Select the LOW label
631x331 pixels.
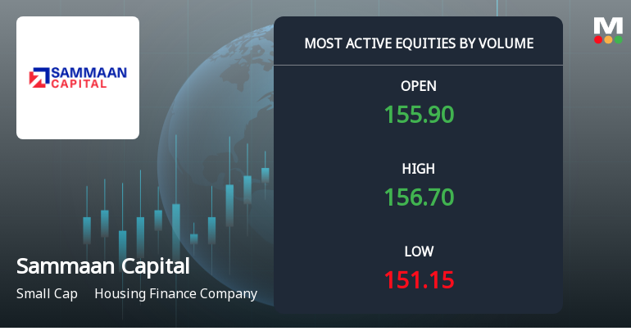tap(419, 252)
